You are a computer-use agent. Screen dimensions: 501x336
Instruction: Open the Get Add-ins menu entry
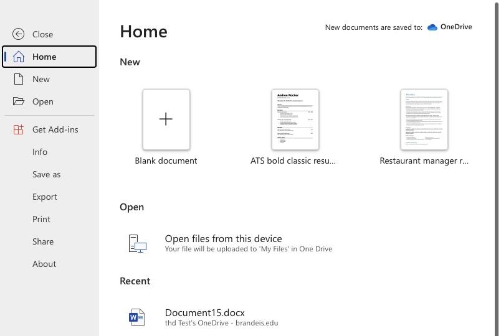coord(49,129)
